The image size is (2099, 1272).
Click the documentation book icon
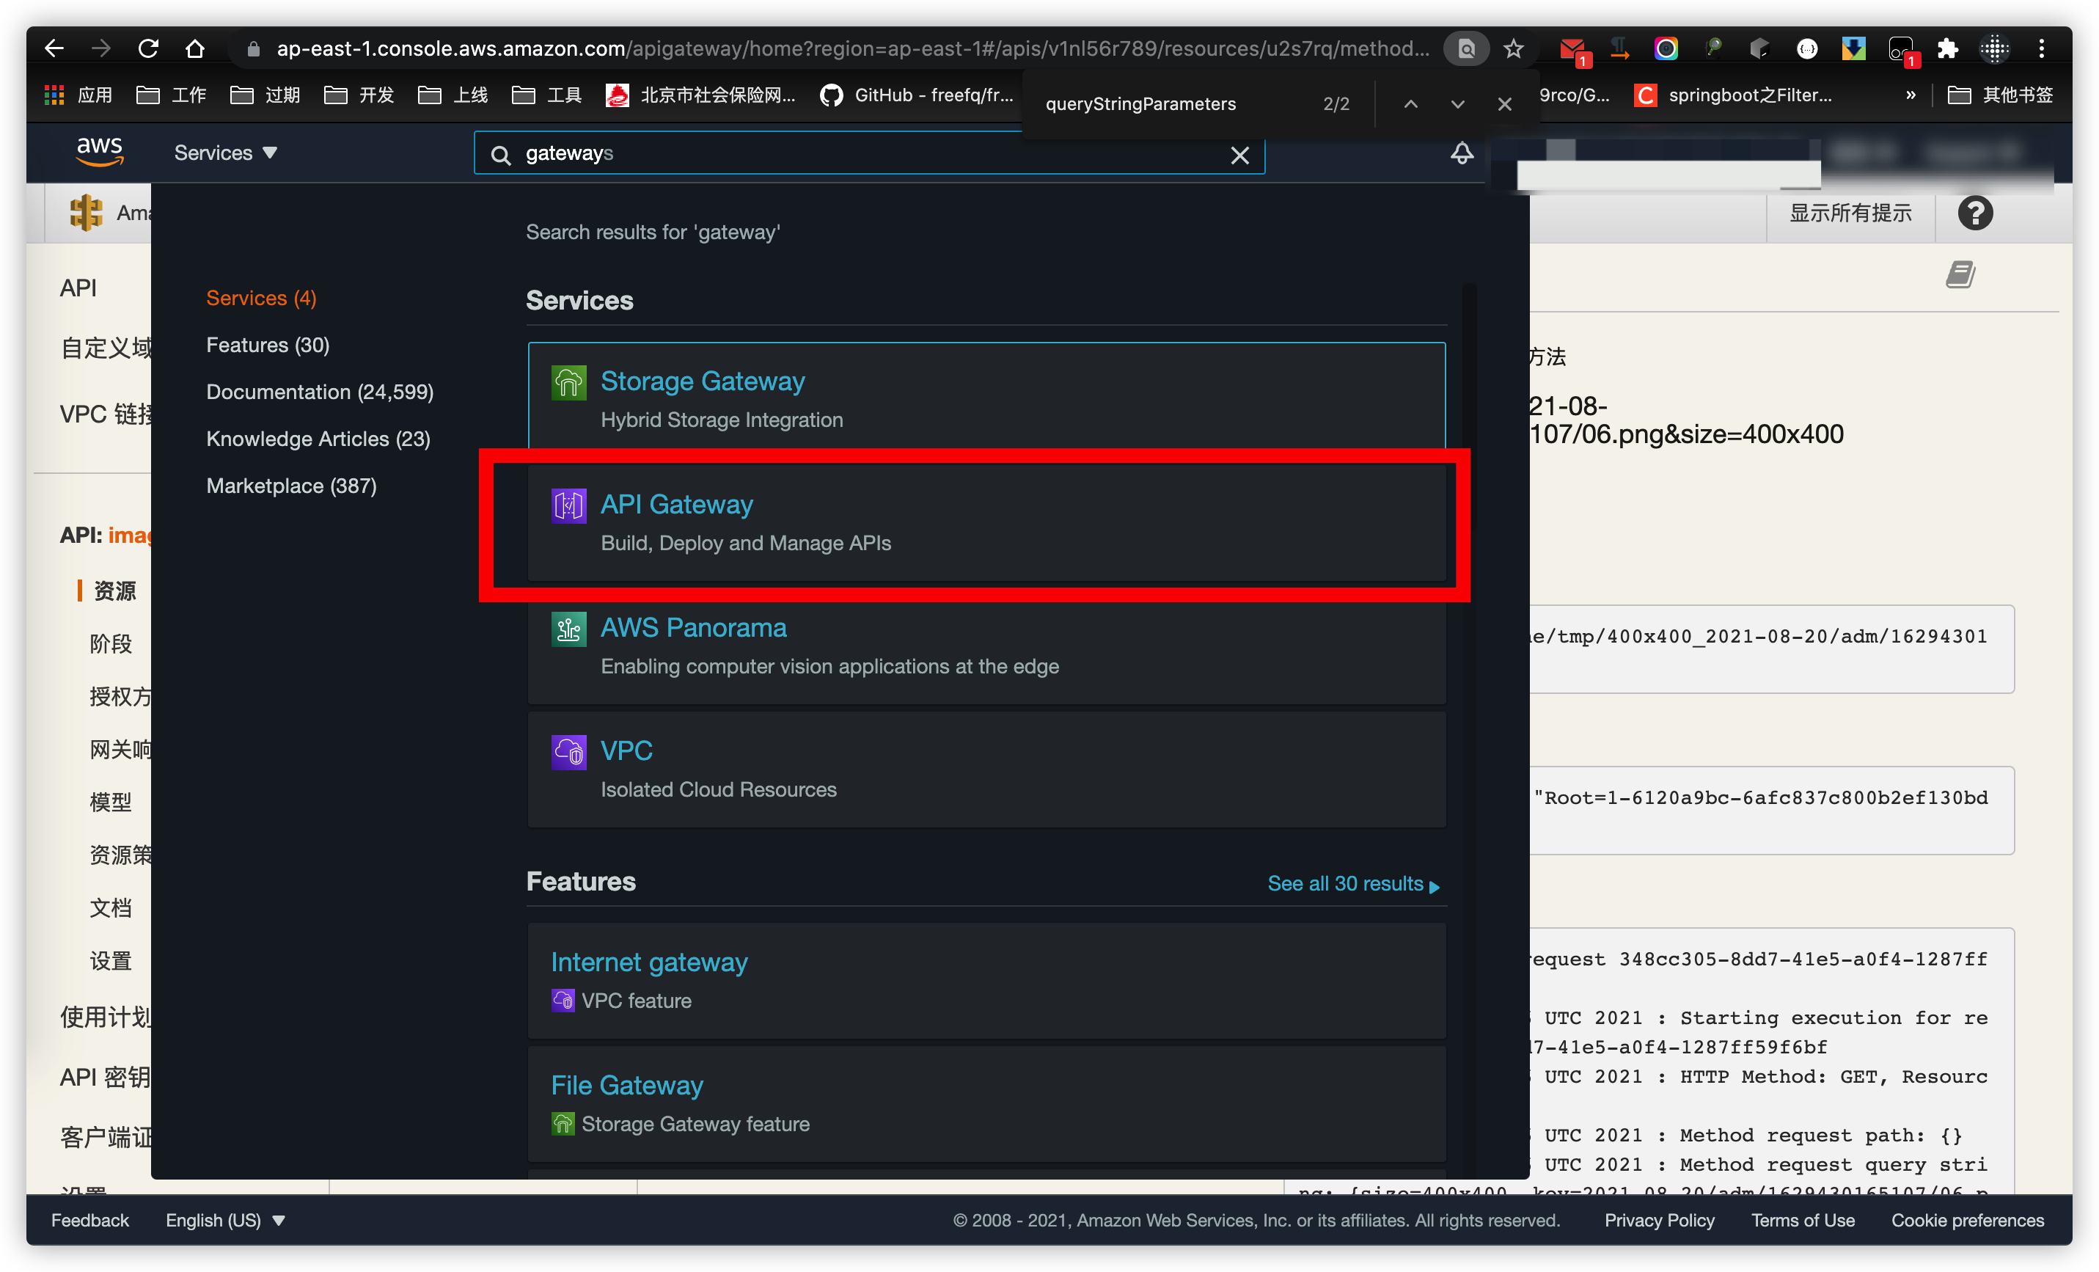coord(1960,275)
